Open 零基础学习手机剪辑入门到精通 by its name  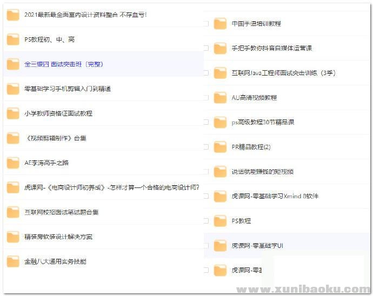click(68, 89)
